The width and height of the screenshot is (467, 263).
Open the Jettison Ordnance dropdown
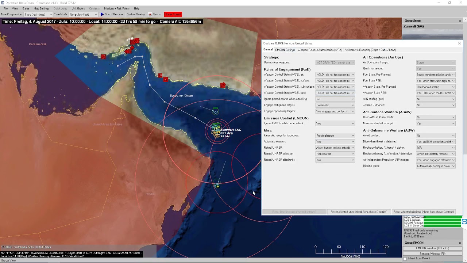pos(436,105)
